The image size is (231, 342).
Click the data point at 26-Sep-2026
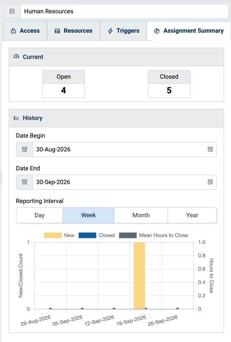click(x=178, y=309)
